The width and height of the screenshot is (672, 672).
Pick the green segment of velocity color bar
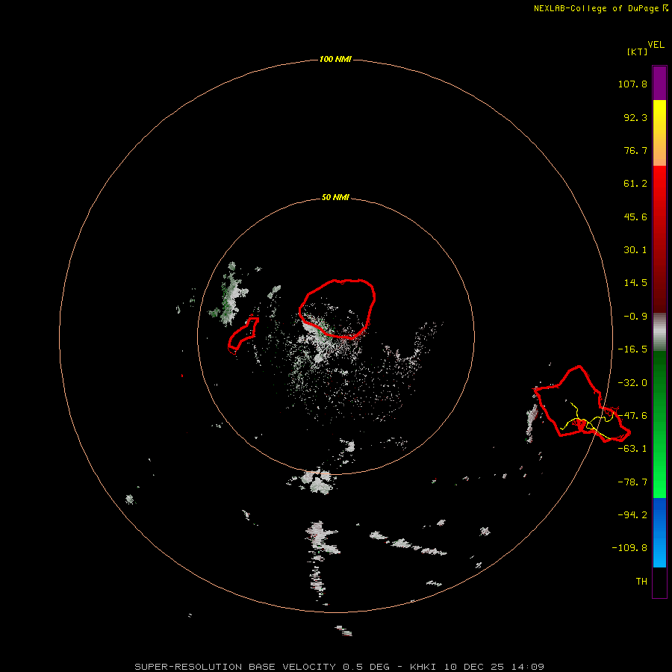pos(659,424)
